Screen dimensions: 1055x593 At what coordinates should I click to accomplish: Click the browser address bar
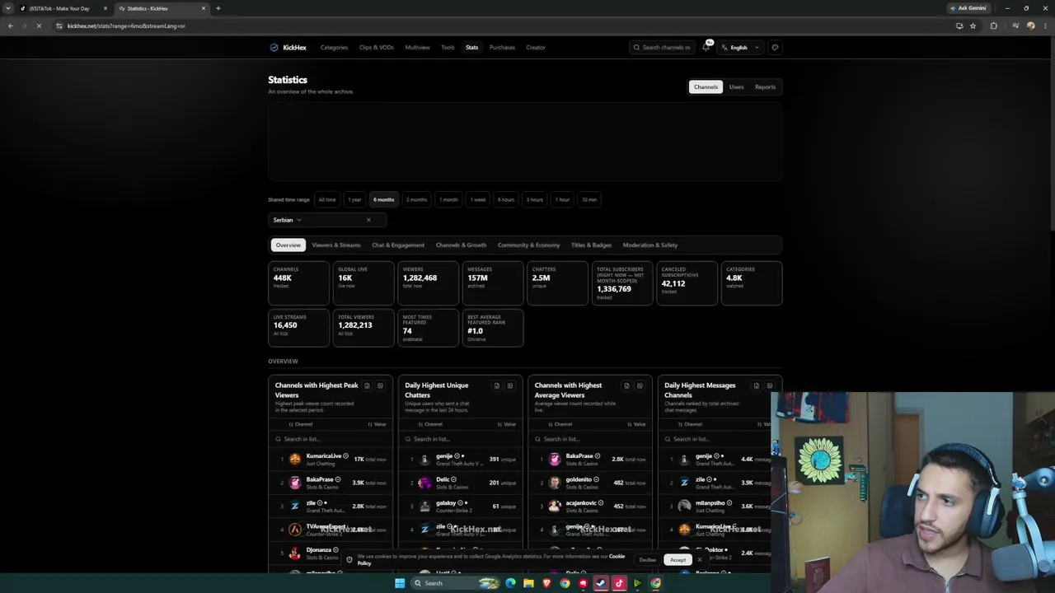tap(495, 26)
